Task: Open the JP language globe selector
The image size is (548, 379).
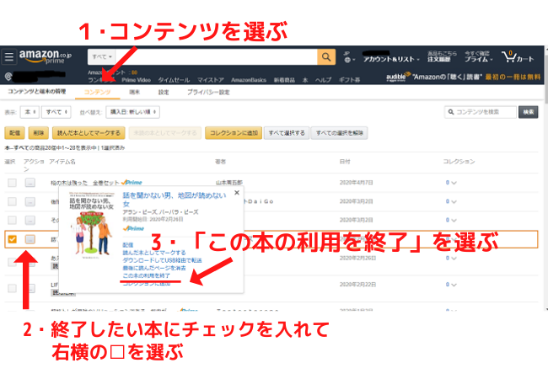Action: point(349,57)
